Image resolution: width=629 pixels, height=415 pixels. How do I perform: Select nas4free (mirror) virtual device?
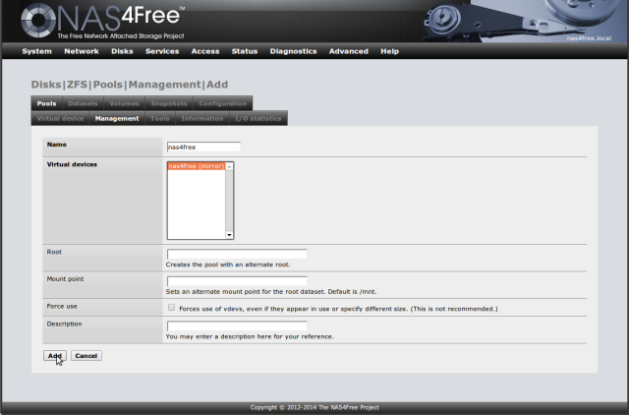[x=197, y=166]
